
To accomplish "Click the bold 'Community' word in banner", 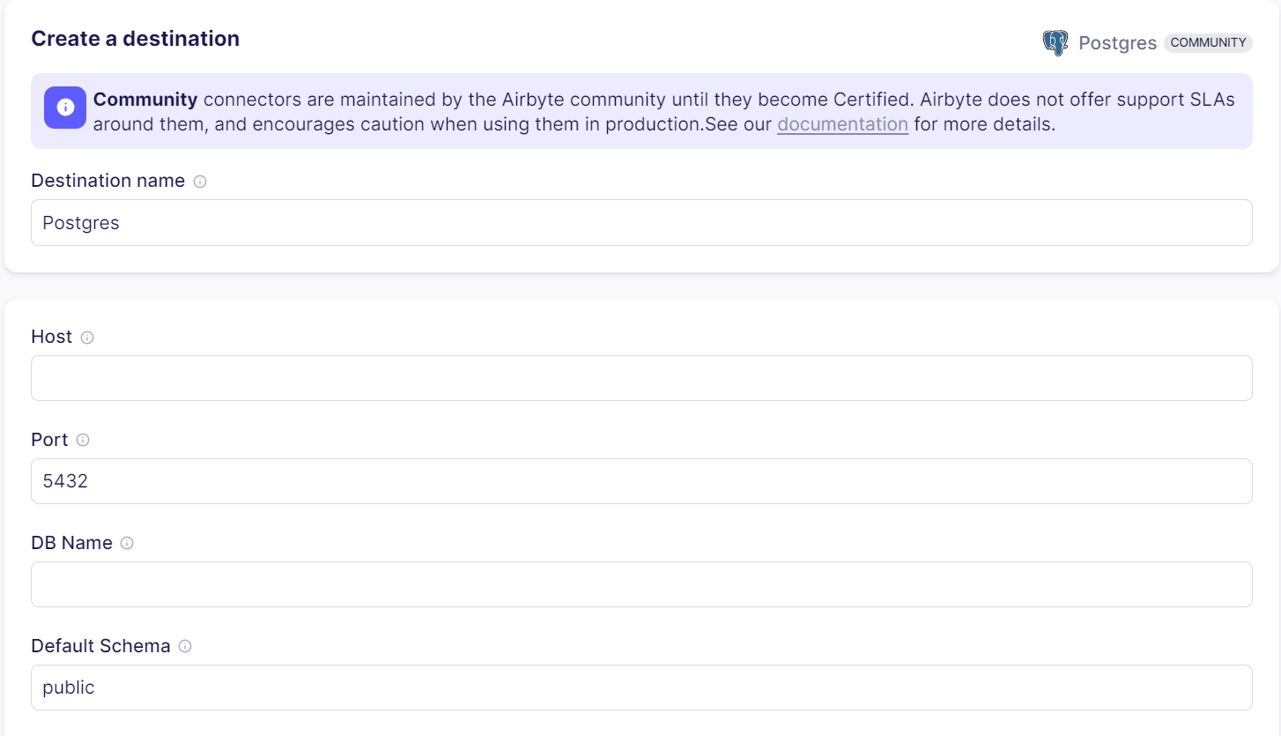I will tap(145, 100).
